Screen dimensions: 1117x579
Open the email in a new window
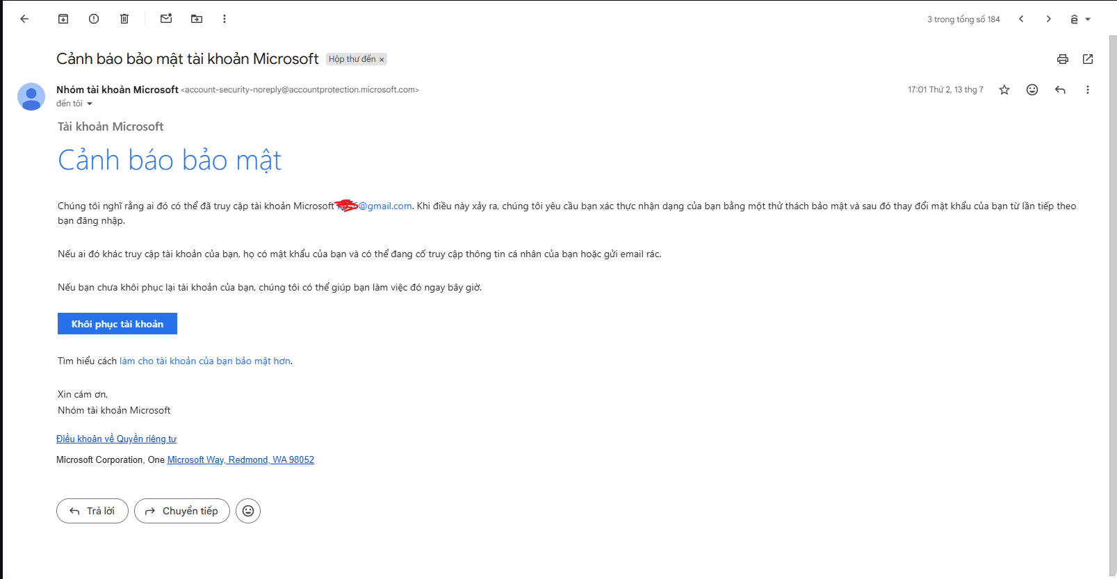pyautogui.click(x=1088, y=59)
